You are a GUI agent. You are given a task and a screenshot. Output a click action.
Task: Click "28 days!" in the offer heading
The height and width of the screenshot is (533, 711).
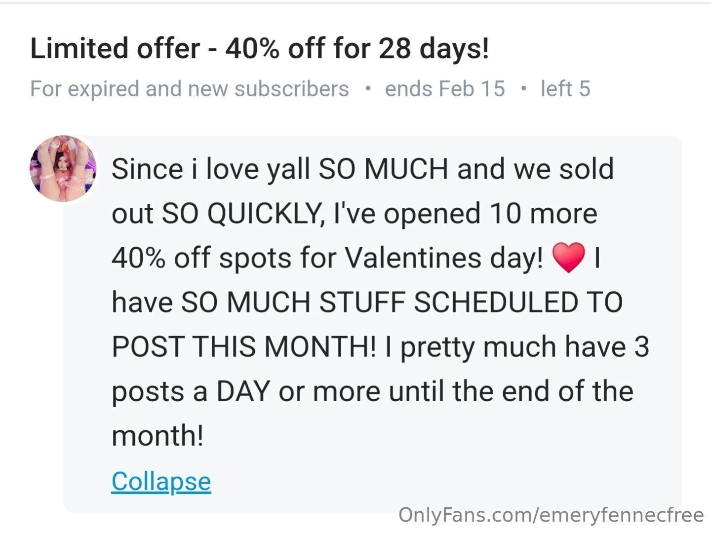(x=434, y=48)
